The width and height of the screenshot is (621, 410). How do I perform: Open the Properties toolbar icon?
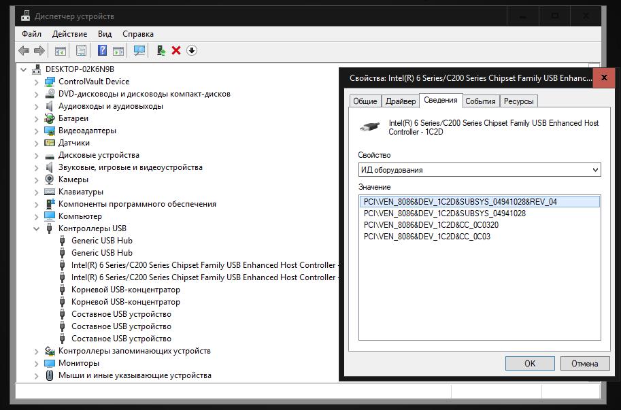[81, 51]
